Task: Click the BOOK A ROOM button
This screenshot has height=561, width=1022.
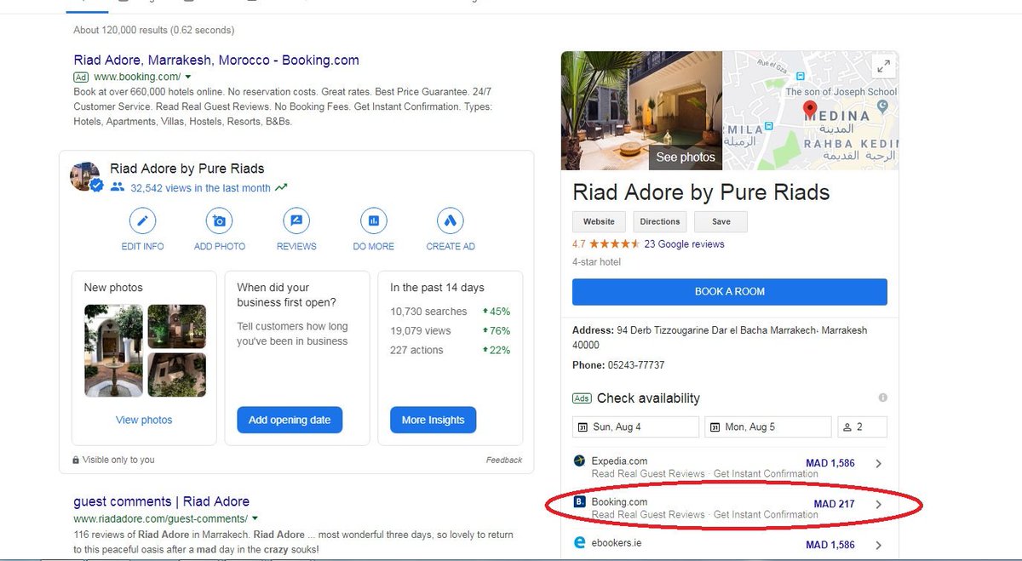Action: tap(730, 291)
